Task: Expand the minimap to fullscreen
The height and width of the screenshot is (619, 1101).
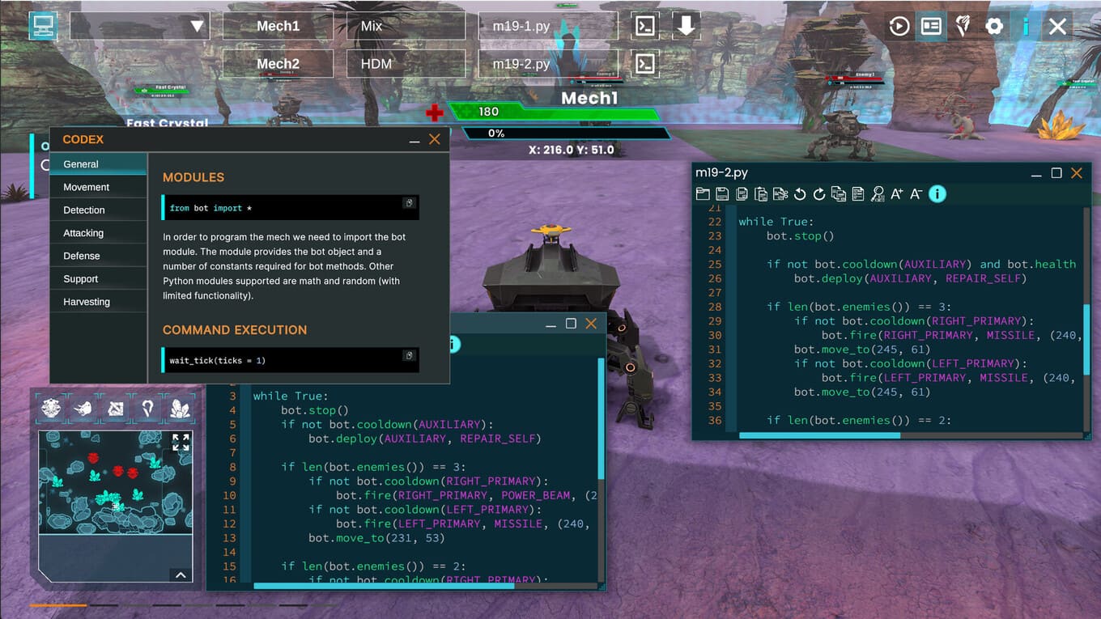Action: tap(181, 442)
